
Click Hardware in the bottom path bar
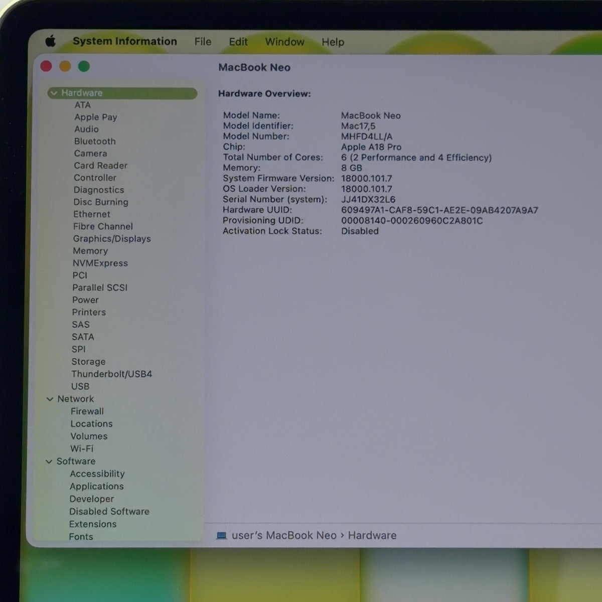[372, 536]
